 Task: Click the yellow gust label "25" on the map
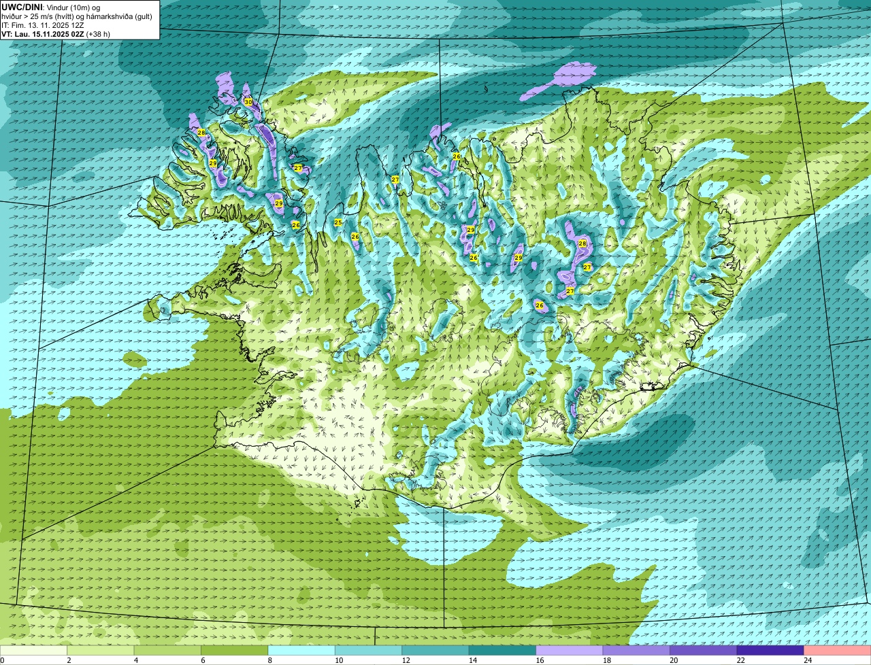coord(338,222)
